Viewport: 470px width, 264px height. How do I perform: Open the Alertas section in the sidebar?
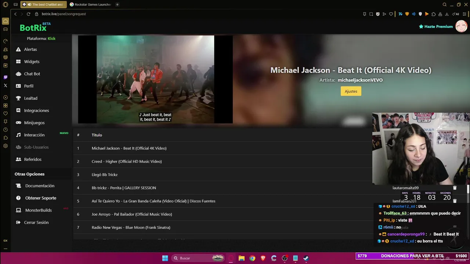[x=30, y=49]
